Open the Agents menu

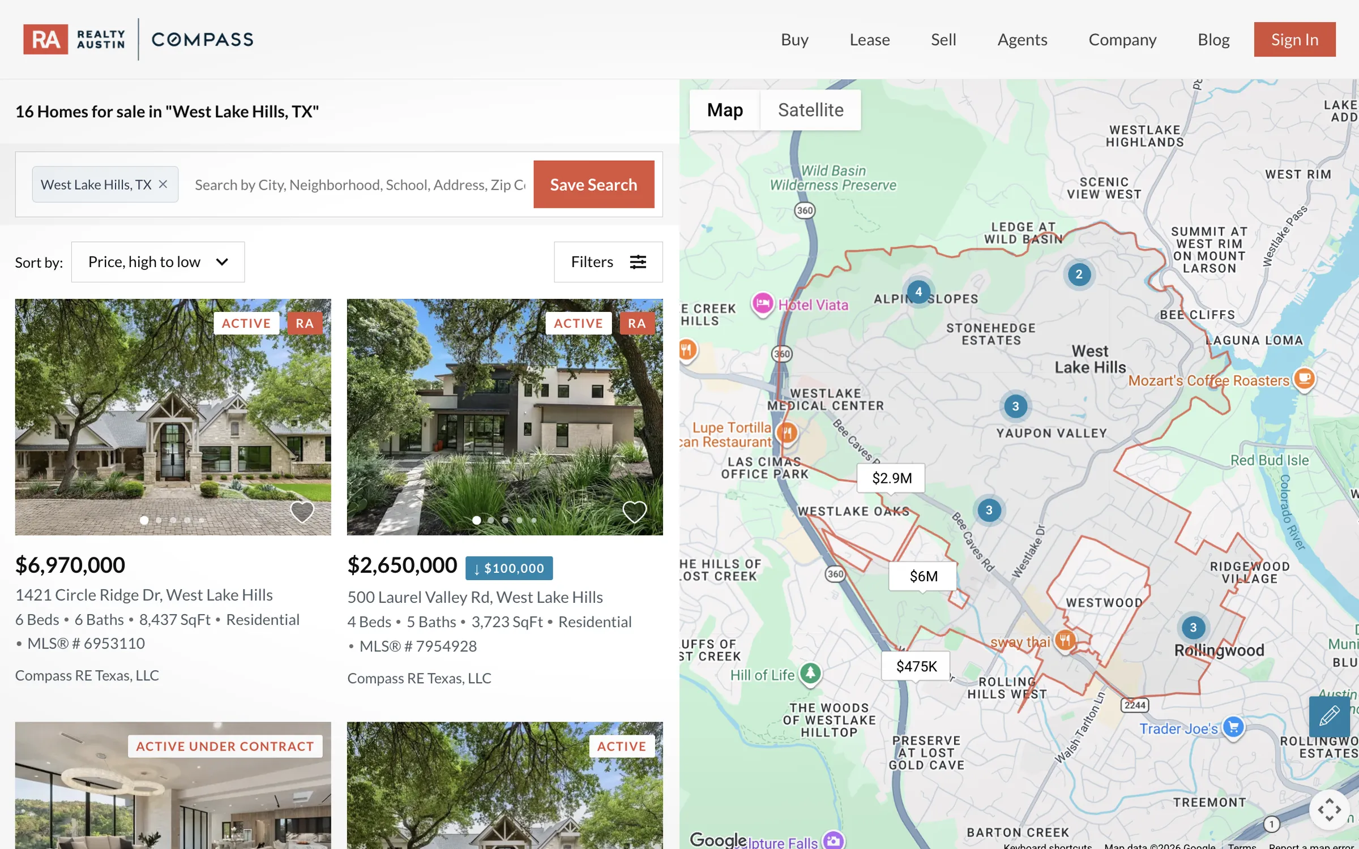click(1022, 40)
